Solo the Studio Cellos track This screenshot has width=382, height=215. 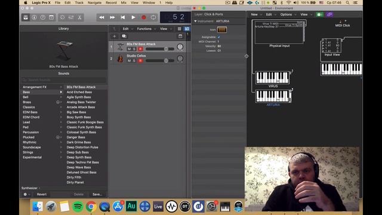(x=134, y=60)
